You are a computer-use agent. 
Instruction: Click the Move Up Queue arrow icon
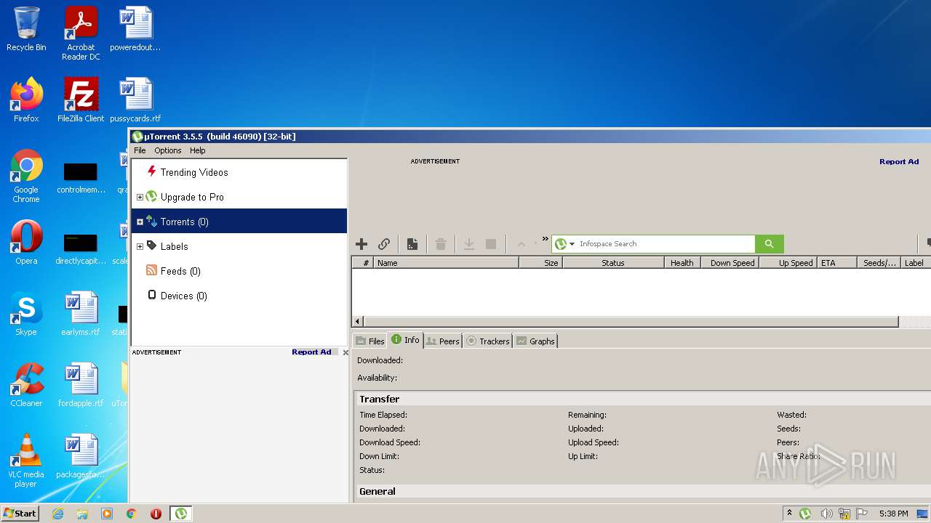click(521, 244)
